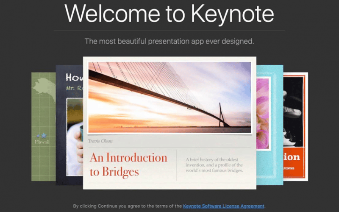The height and width of the screenshot is (212, 339).
Task: Click the 'Welcome to Keynote' heading
Action: (x=169, y=14)
